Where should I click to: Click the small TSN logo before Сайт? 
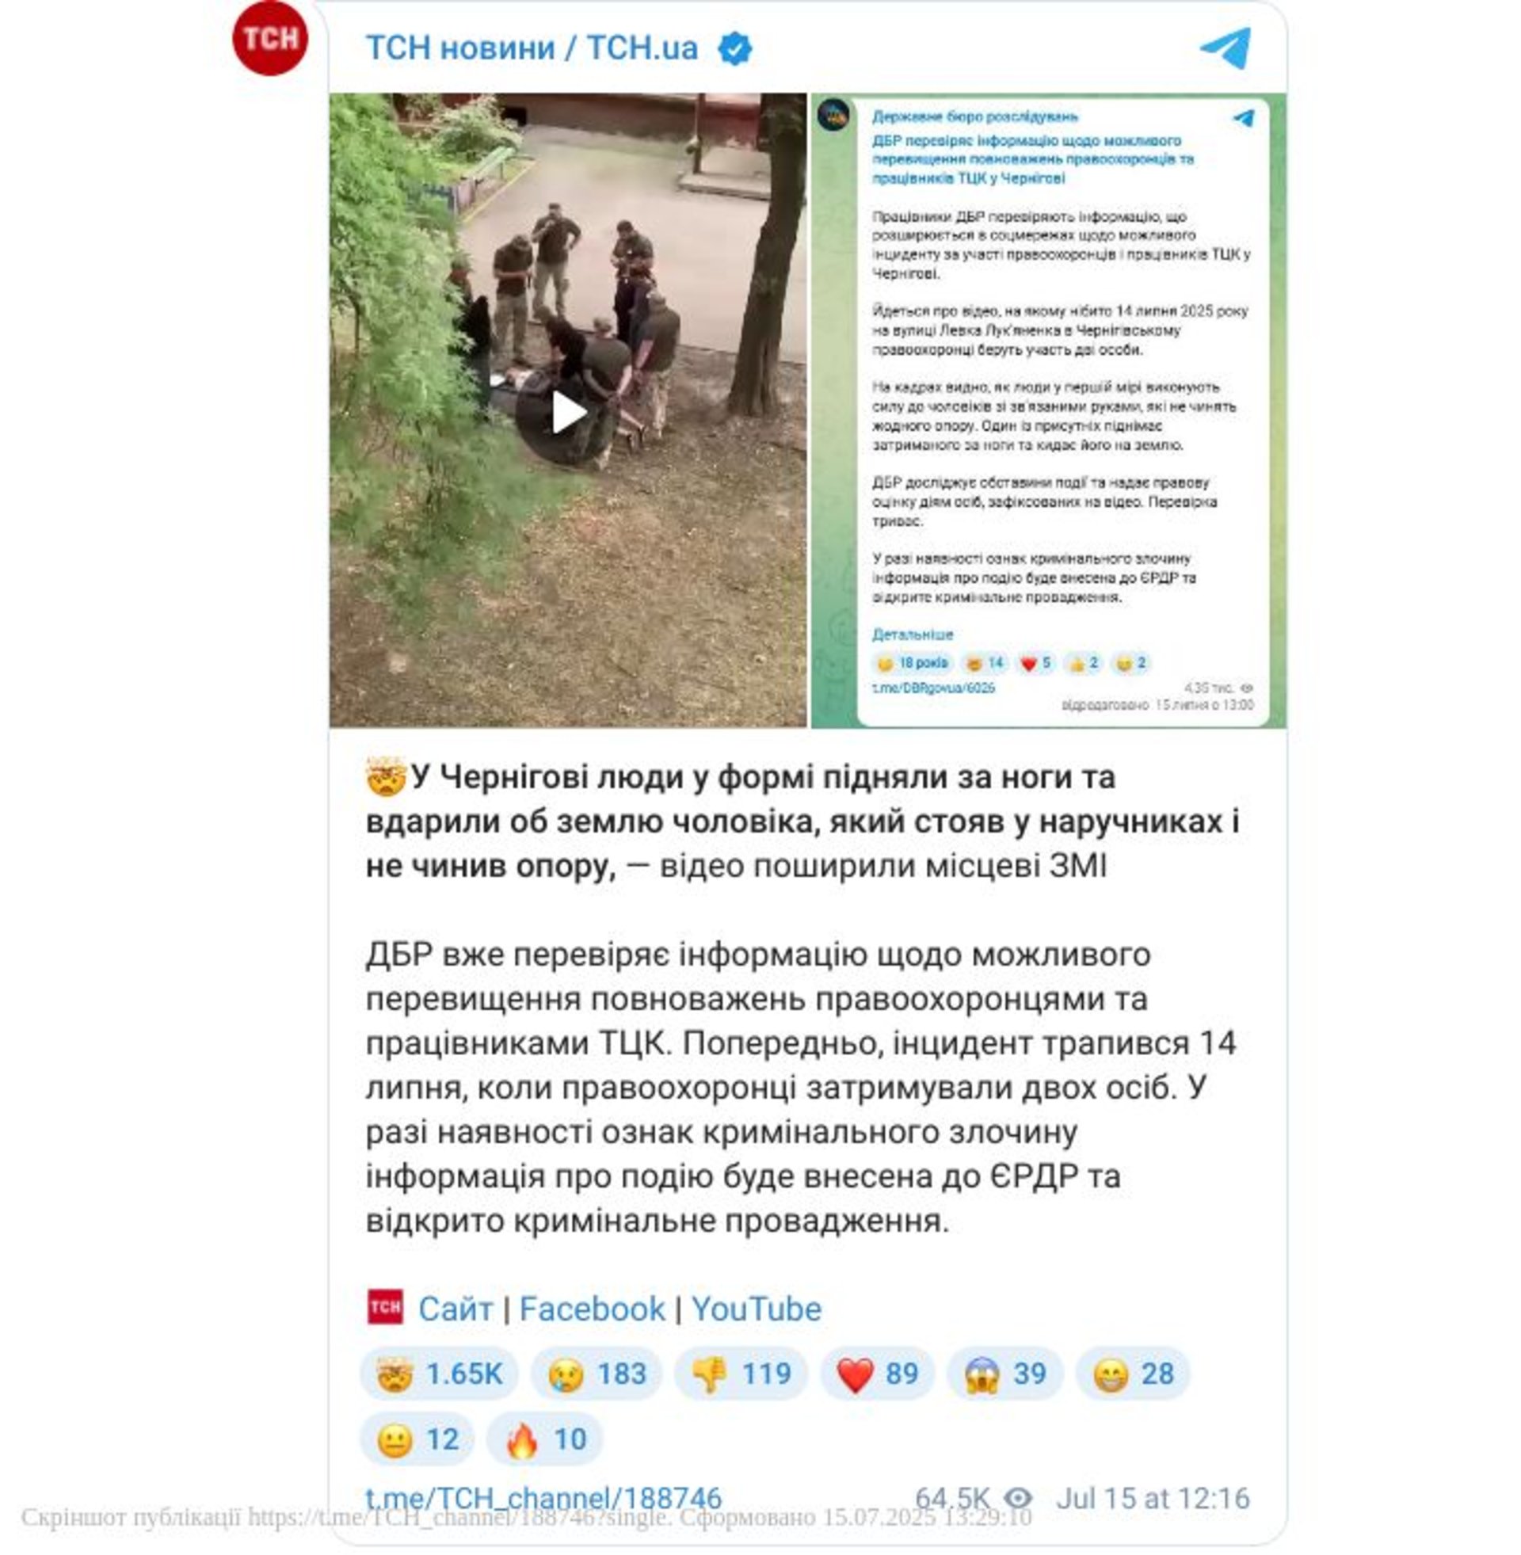coord(385,1306)
